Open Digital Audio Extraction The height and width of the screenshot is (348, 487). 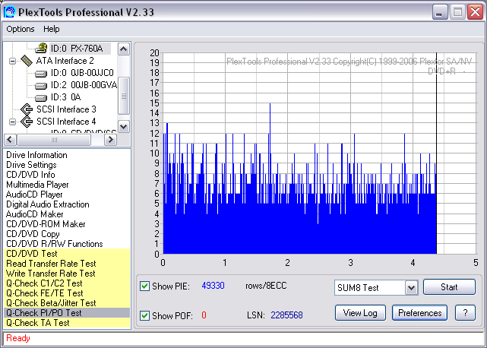[48, 204]
